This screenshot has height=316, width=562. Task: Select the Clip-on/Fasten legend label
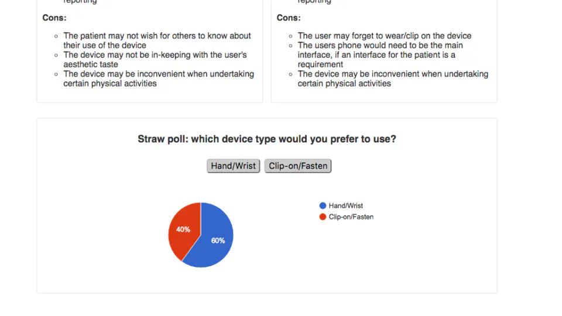351,217
